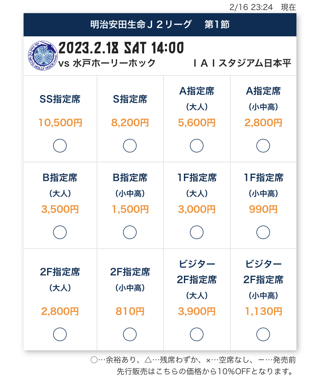This screenshot has height=382, width=320.
Task: Click the vs 水戸ホーリーホック opponent text
Action: [x=107, y=63]
